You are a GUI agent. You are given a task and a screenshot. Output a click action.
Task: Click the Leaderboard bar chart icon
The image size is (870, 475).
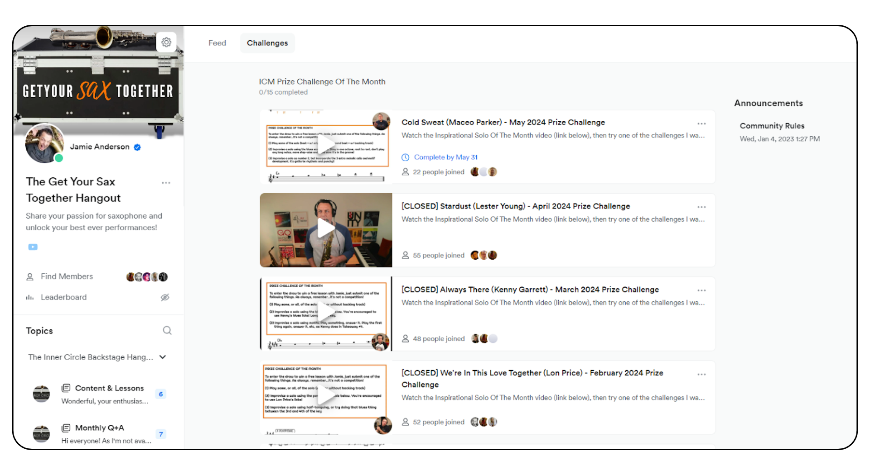[x=30, y=298]
